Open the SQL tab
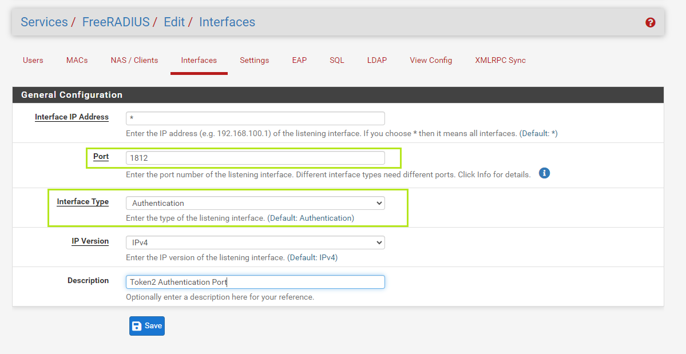 [337, 60]
